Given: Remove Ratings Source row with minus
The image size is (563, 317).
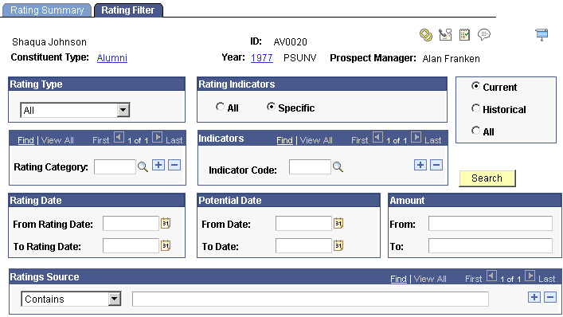Looking at the screenshot, I should click(550, 297).
